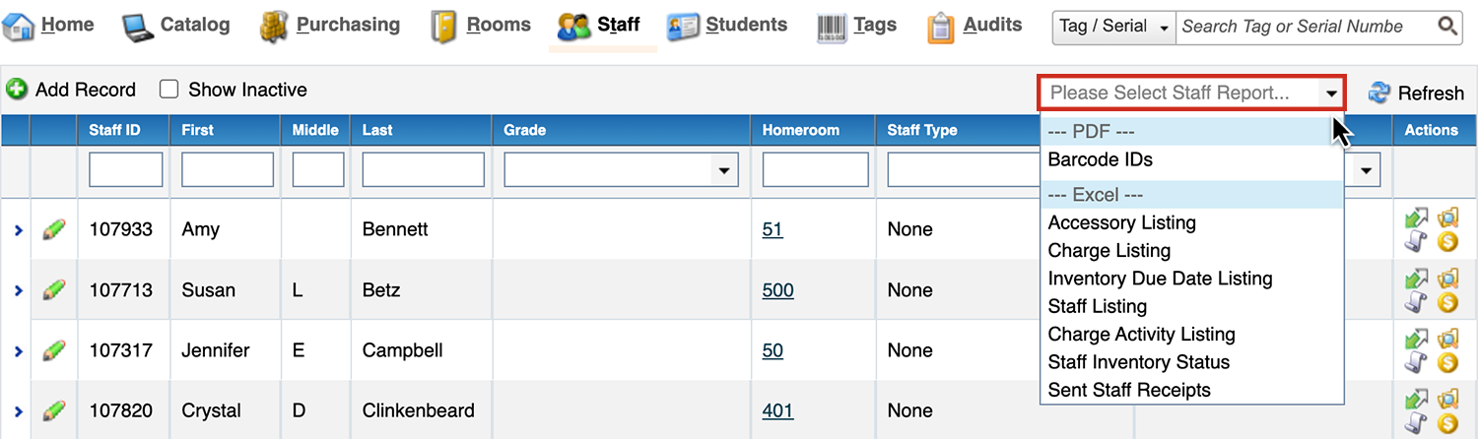The height and width of the screenshot is (439, 1478).
Task: Open the Purchasing tab
Action: point(330,26)
